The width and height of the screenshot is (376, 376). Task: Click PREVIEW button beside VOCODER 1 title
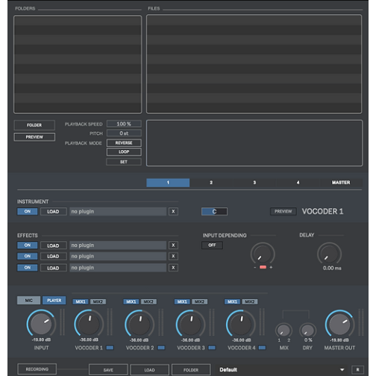point(283,211)
